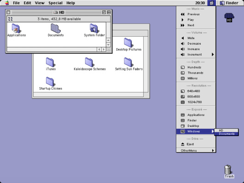Viewport: 244px width, 183px height.
Task: Click the HD window scroll right arrow
Action: pos(104,50)
